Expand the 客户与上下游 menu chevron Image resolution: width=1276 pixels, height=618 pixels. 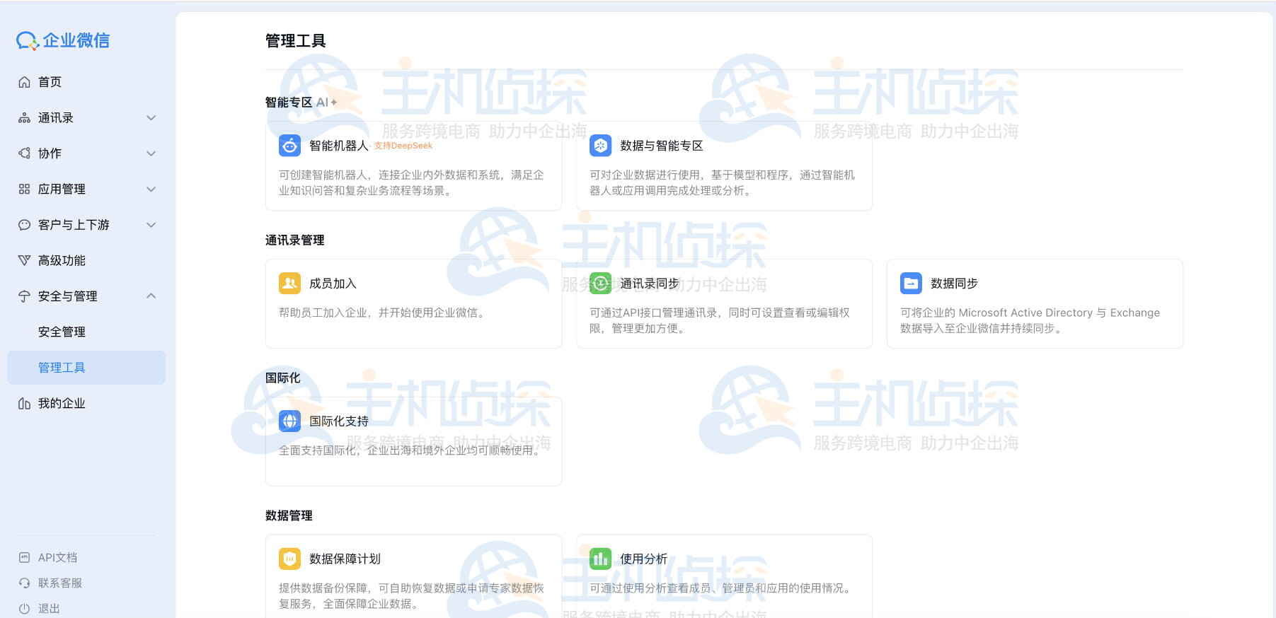(x=151, y=225)
